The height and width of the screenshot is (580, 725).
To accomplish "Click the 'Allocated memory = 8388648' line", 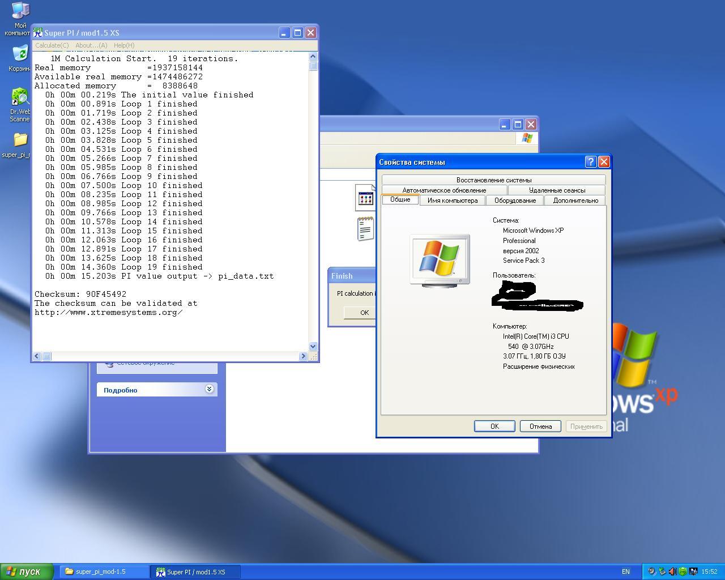I will pyautogui.click(x=116, y=86).
